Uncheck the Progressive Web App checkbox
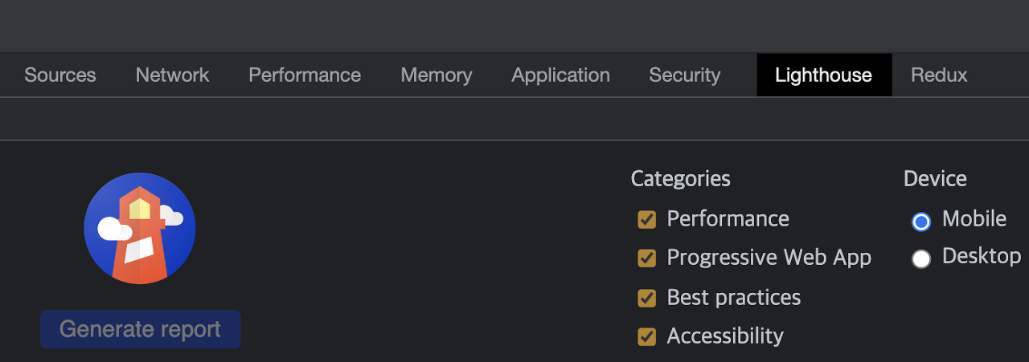1029x362 pixels. coord(646,258)
